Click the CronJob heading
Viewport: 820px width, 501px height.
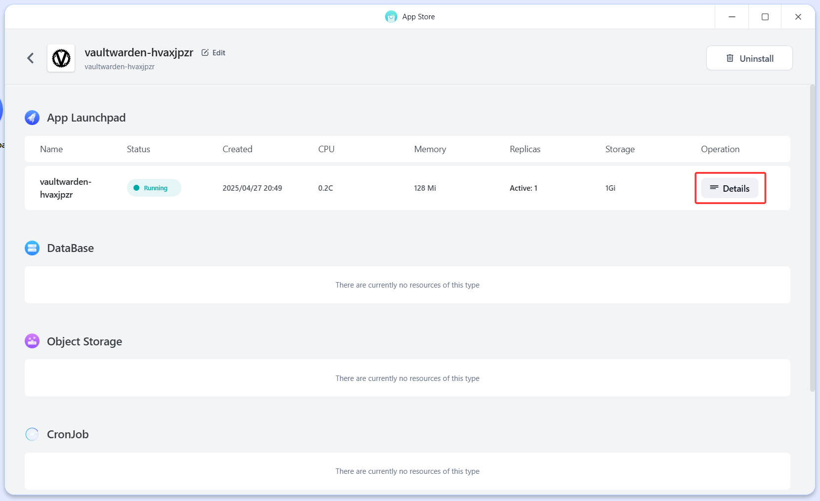coord(68,434)
